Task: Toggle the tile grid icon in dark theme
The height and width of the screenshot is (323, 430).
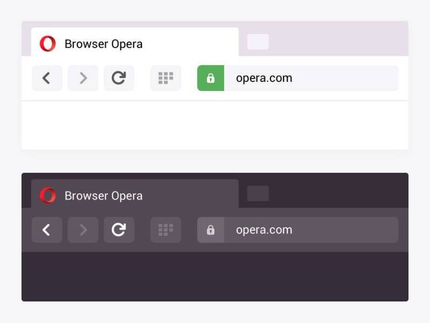Action: tap(165, 230)
